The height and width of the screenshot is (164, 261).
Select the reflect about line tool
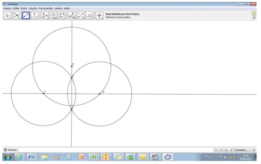coord(81,15)
